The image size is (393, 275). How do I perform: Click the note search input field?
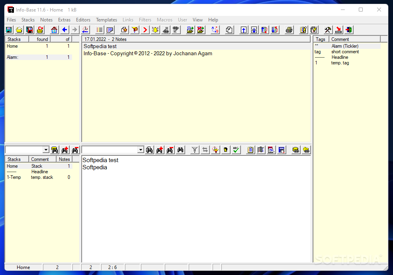(110, 150)
